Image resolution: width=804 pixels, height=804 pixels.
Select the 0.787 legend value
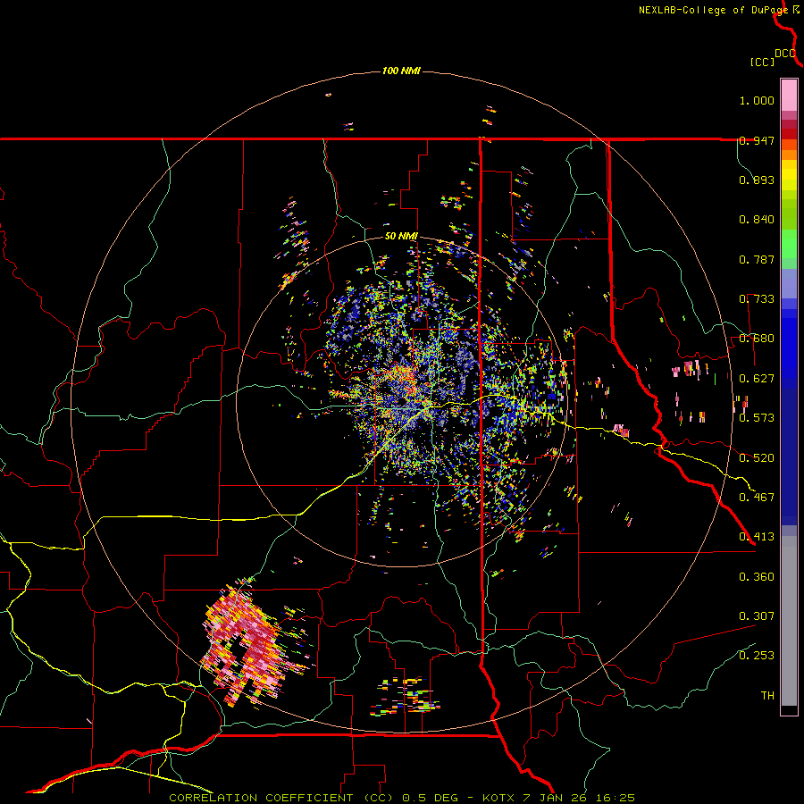[757, 259]
